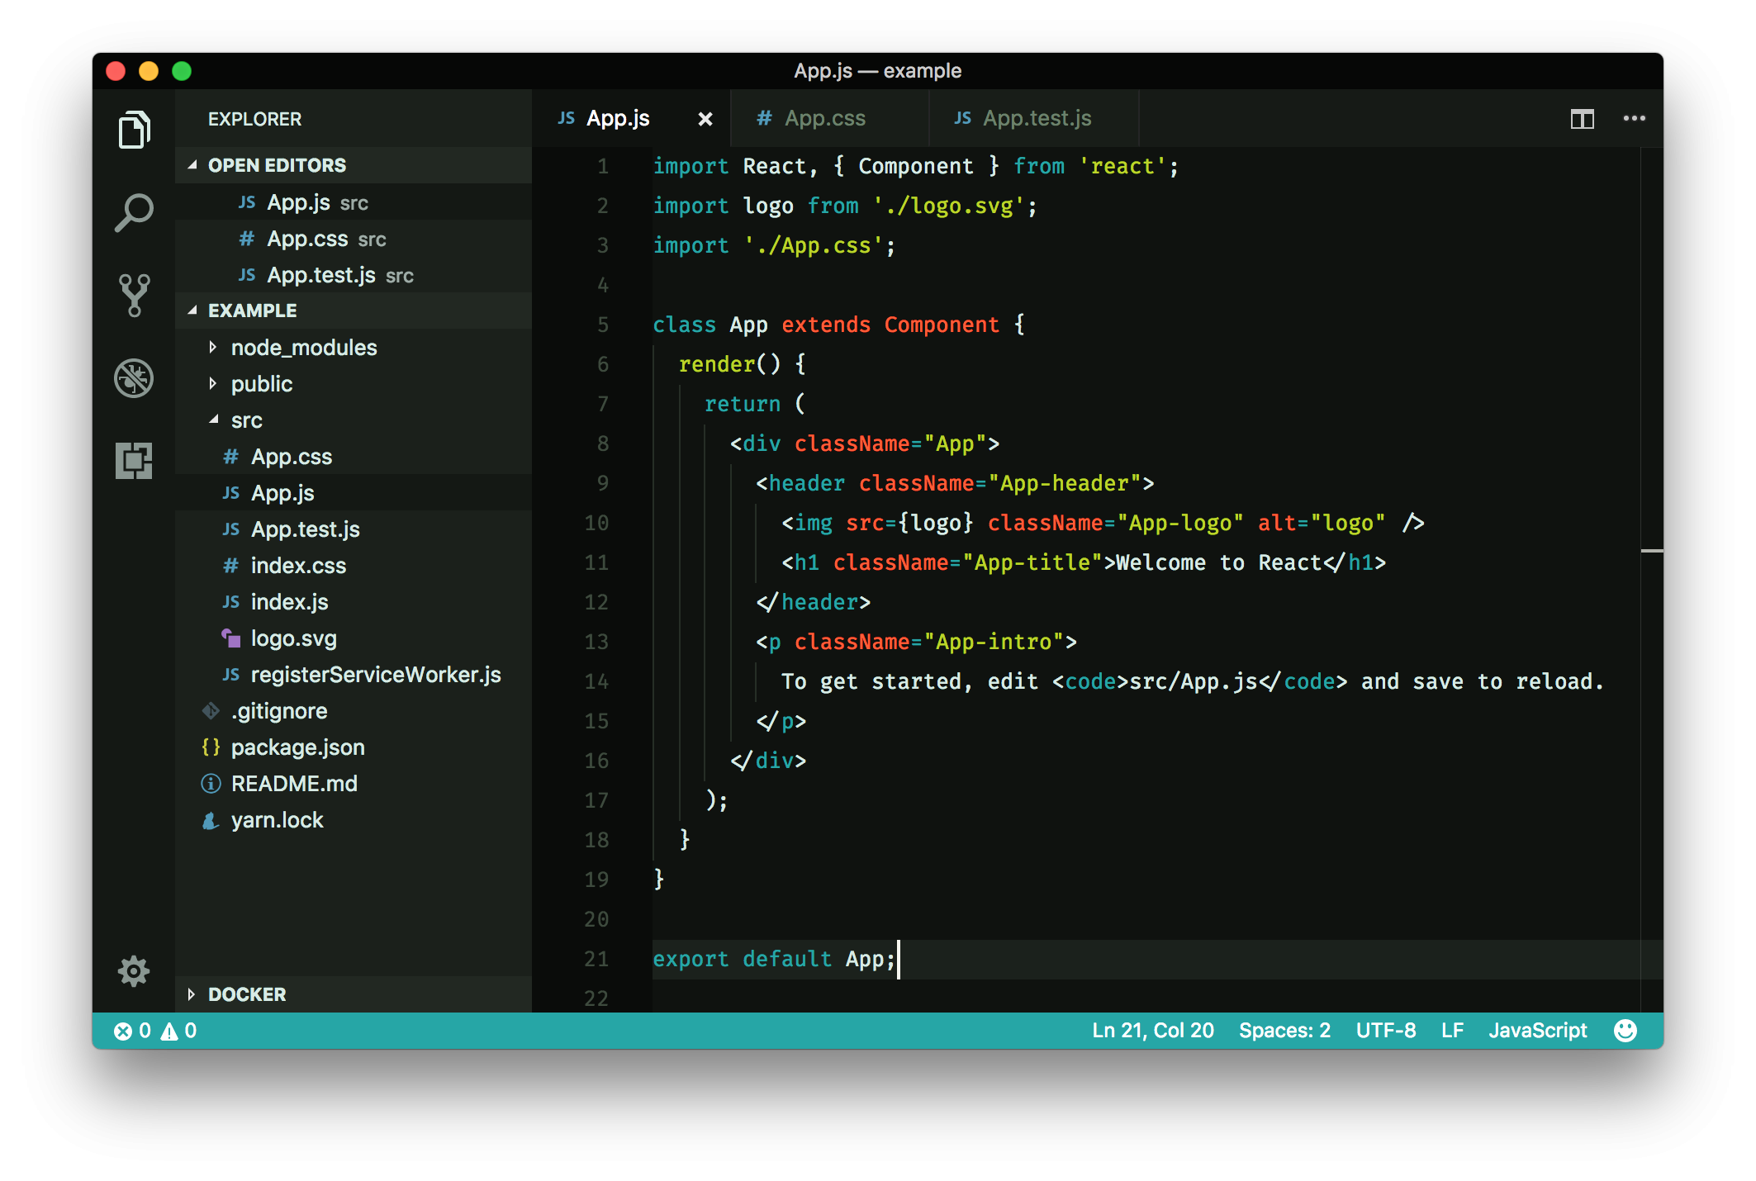Click the .gitignore git icon
The height and width of the screenshot is (1181, 1756).
[211, 710]
